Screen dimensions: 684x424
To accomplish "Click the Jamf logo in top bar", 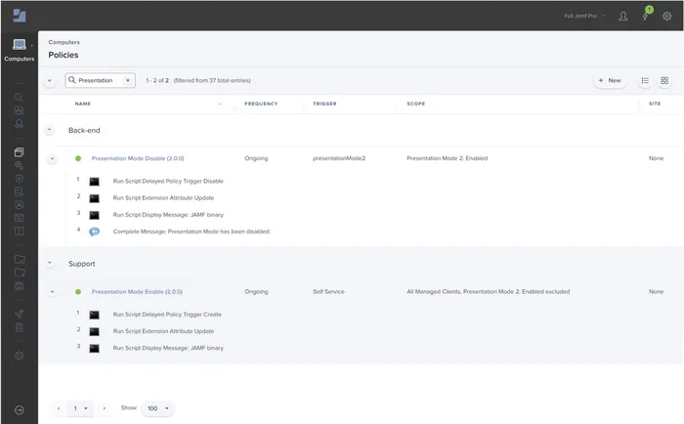I will point(20,16).
